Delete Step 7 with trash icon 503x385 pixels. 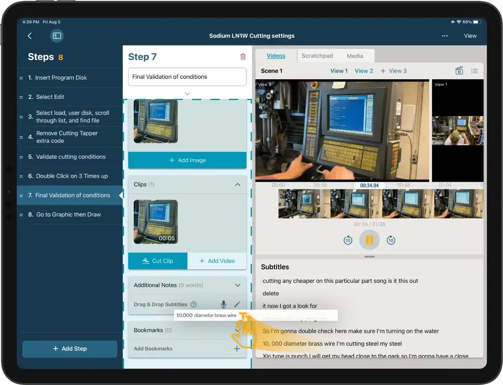243,57
